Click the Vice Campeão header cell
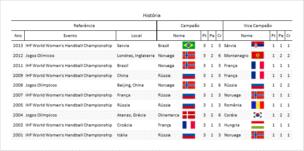The height and width of the screenshot is (151, 304). point(258,26)
